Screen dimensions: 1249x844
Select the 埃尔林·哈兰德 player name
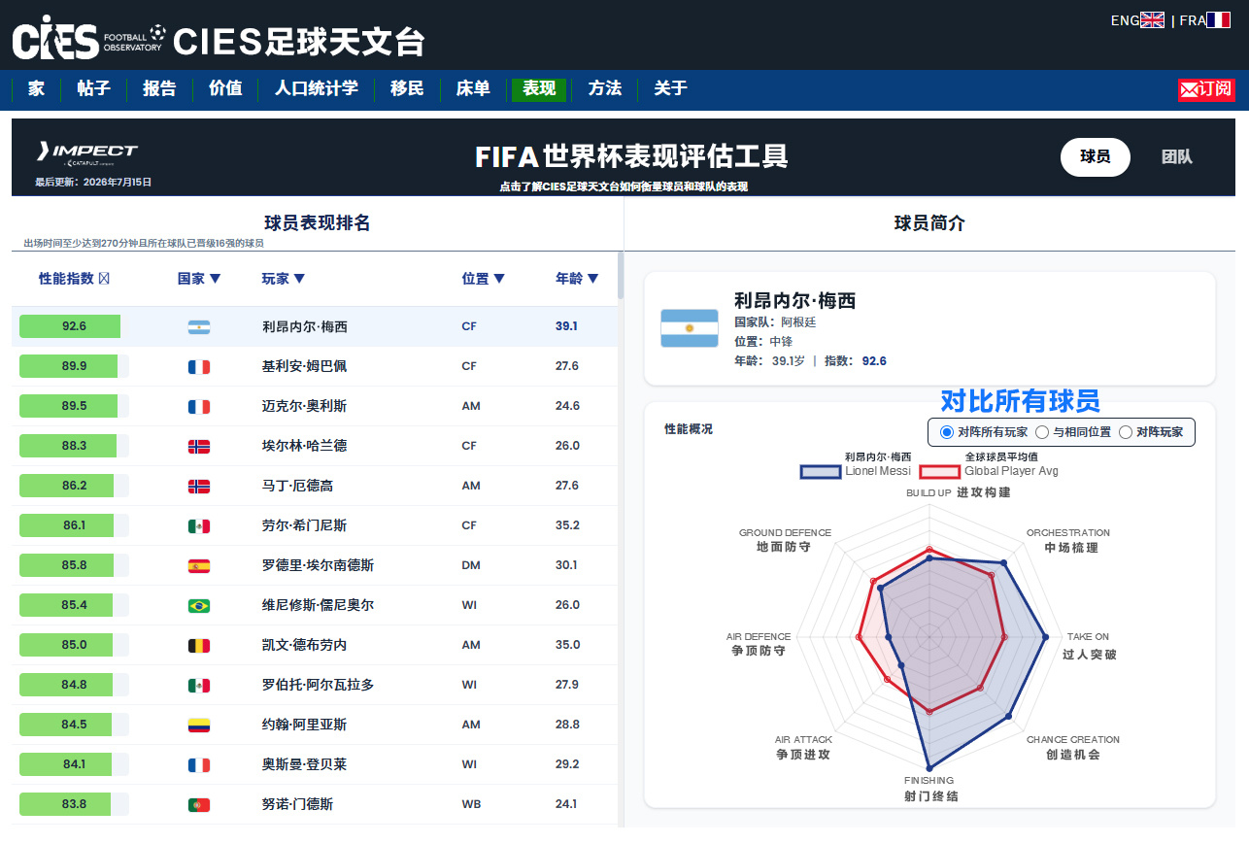coord(305,446)
